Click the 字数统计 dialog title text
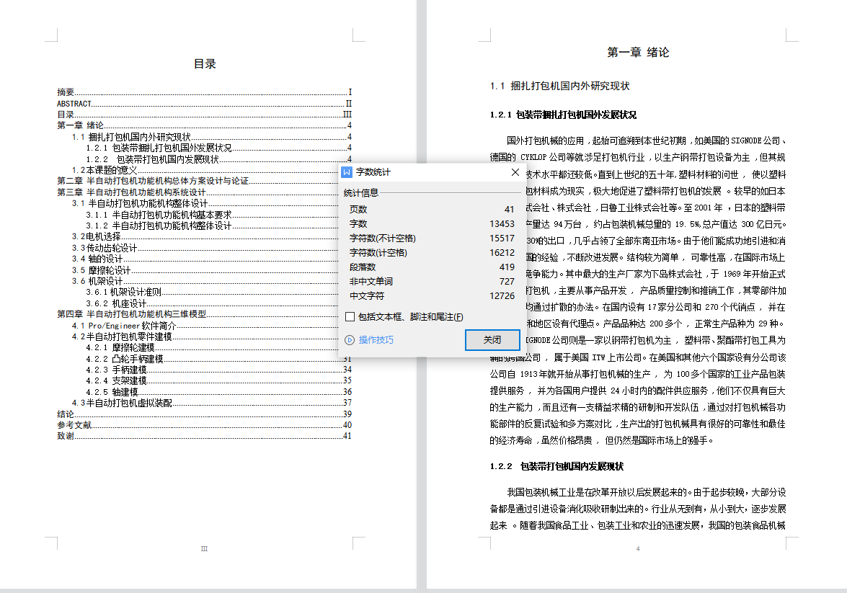The width and height of the screenshot is (847, 593). pyautogui.click(x=373, y=173)
